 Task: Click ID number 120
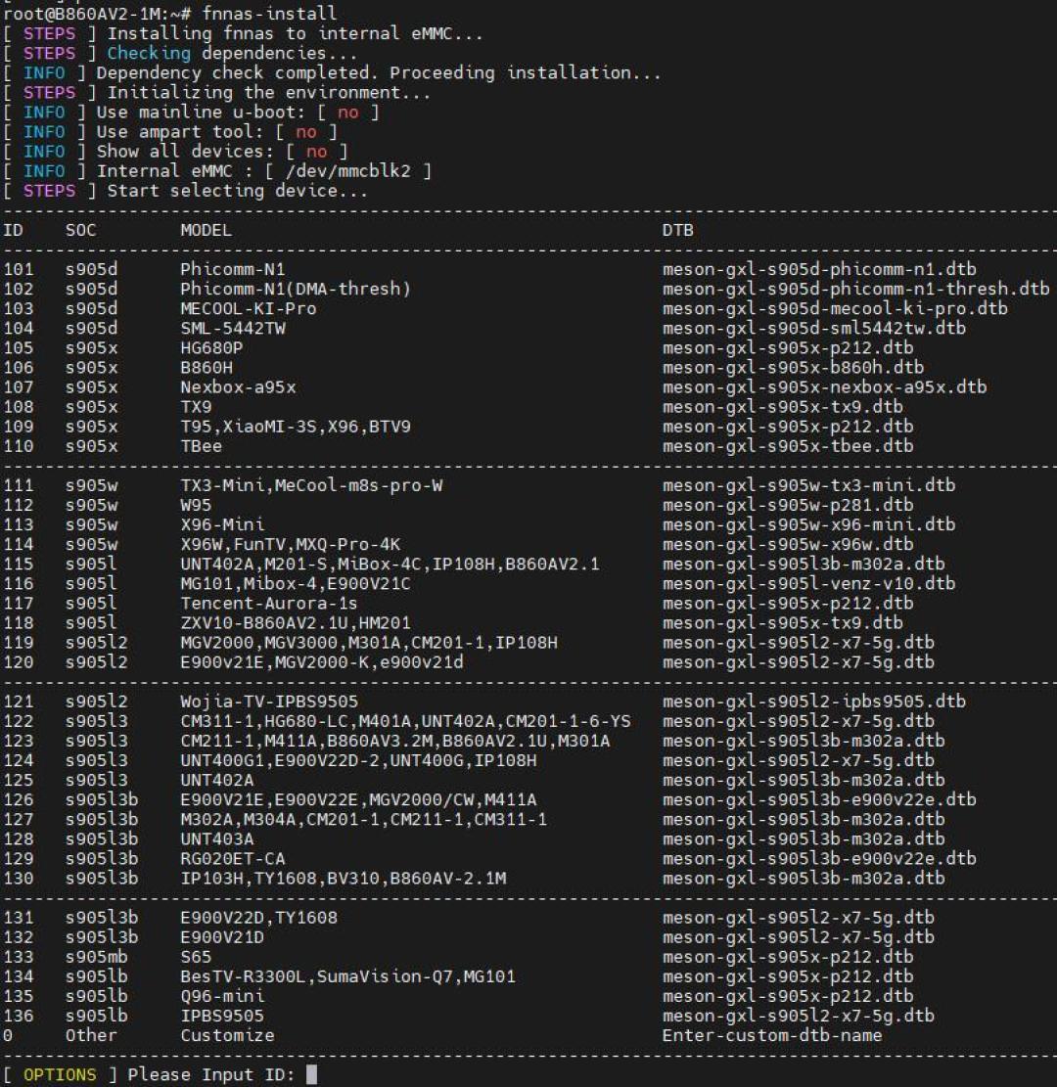click(x=18, y=662)
